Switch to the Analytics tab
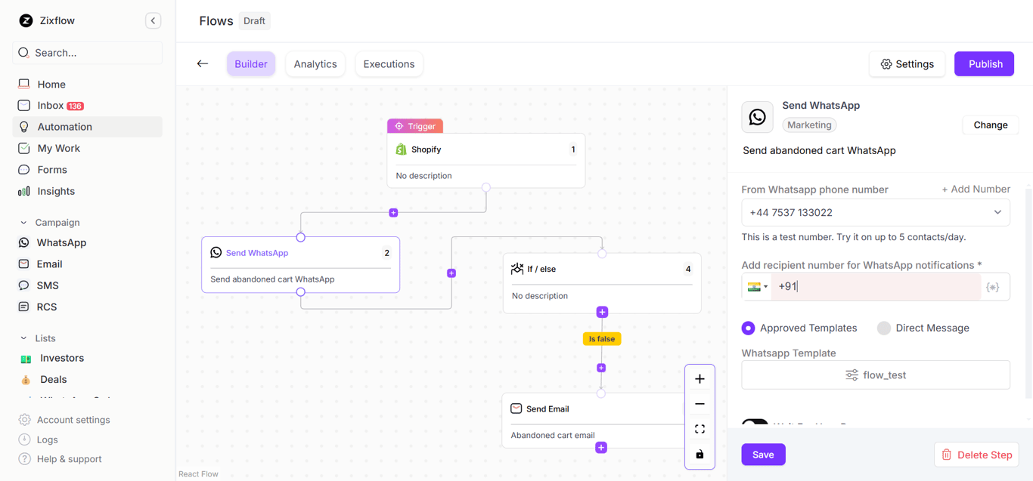This screenshot has width=1033, height=481. [315, 63]
